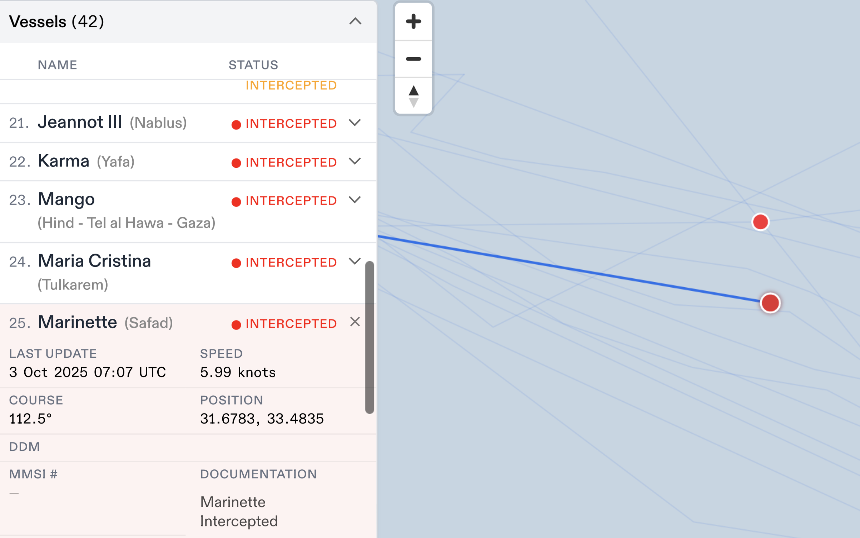Image resolution: width=860 pixels, height=538 pixels.
Task: Click red status dot beside Jeannot III
Action: pos(236,124)
